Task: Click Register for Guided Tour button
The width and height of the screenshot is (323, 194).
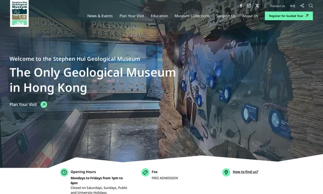Action: point(289,16)
